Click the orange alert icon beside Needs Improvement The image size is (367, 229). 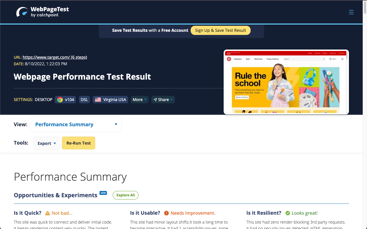pyautogui.click(x=167, y=213)
